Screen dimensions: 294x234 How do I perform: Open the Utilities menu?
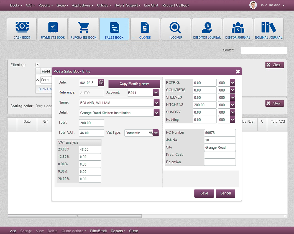pos(104,5)
